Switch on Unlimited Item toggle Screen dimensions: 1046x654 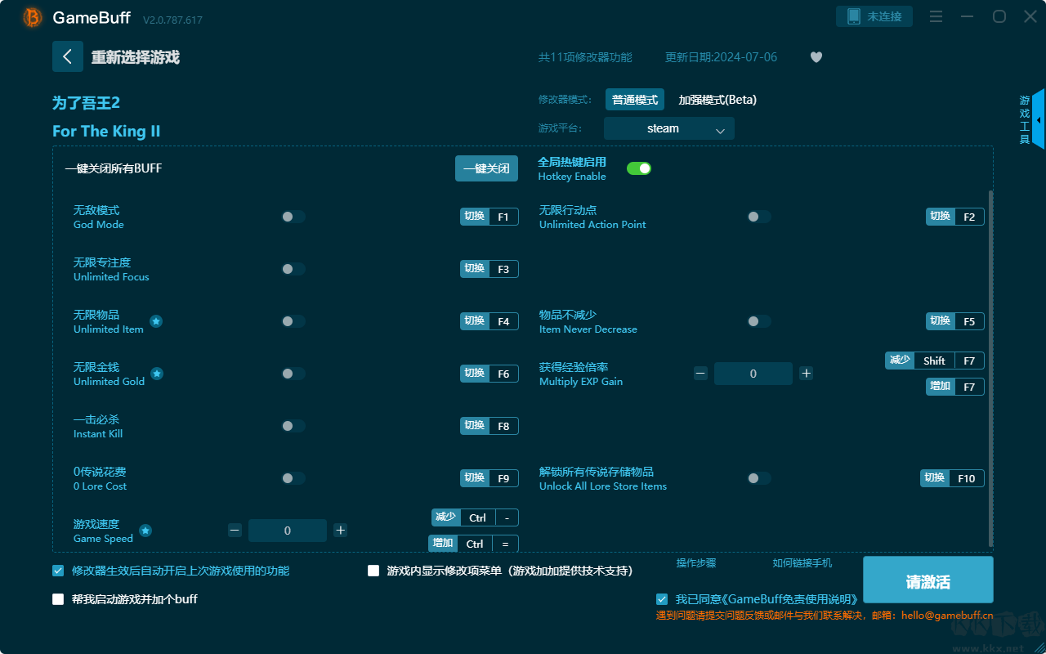293,321
